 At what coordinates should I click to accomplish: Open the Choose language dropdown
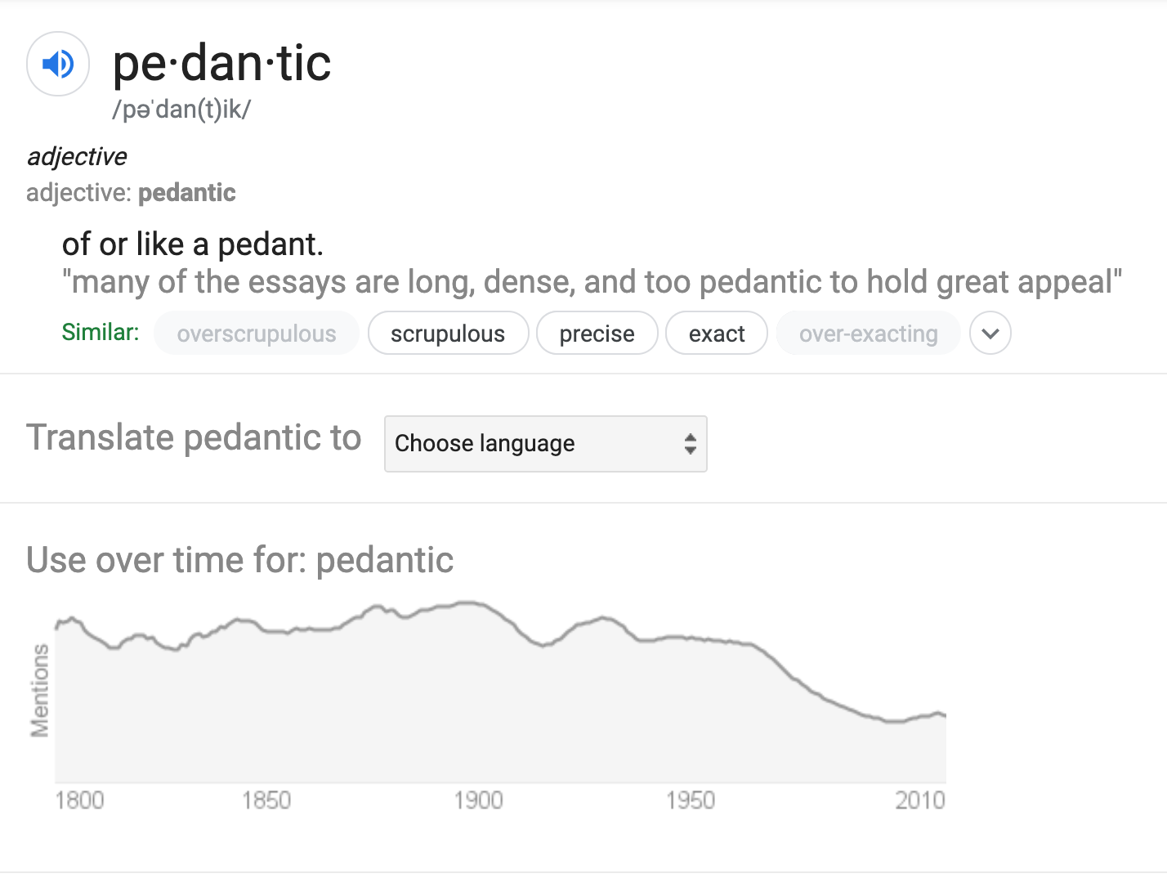point(545,444)
